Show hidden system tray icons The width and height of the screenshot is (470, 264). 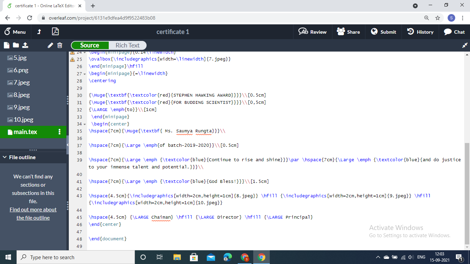(x=378, y=257)
